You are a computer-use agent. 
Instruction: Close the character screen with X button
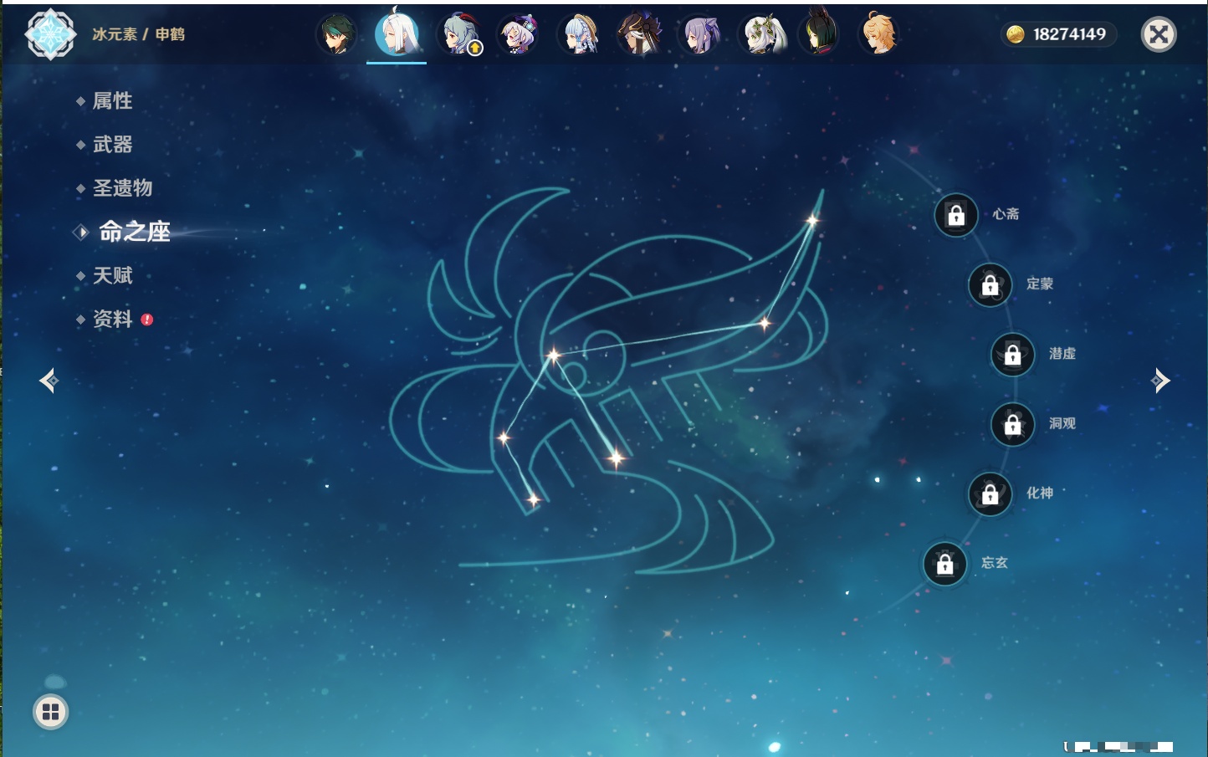1159,34
